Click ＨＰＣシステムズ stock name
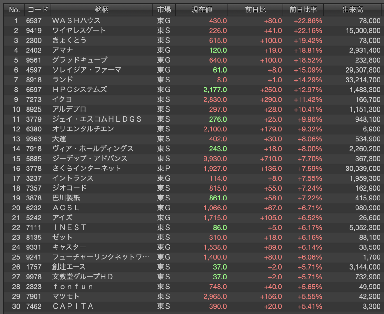The image size is (384, 314). pos(80,90)
